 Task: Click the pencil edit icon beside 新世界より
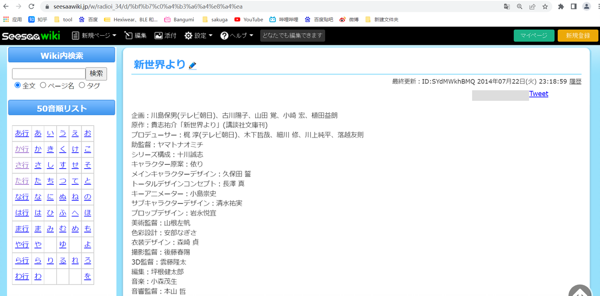192,65
